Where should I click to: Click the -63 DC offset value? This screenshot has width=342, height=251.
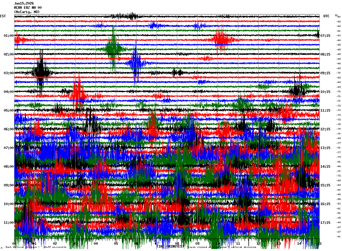point(339,35)
